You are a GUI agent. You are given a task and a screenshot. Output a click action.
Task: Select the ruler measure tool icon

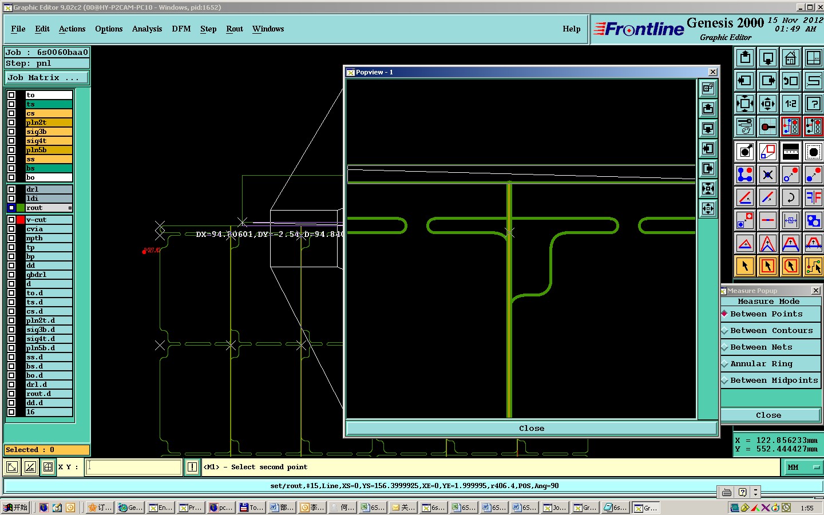tap(791, 152)
